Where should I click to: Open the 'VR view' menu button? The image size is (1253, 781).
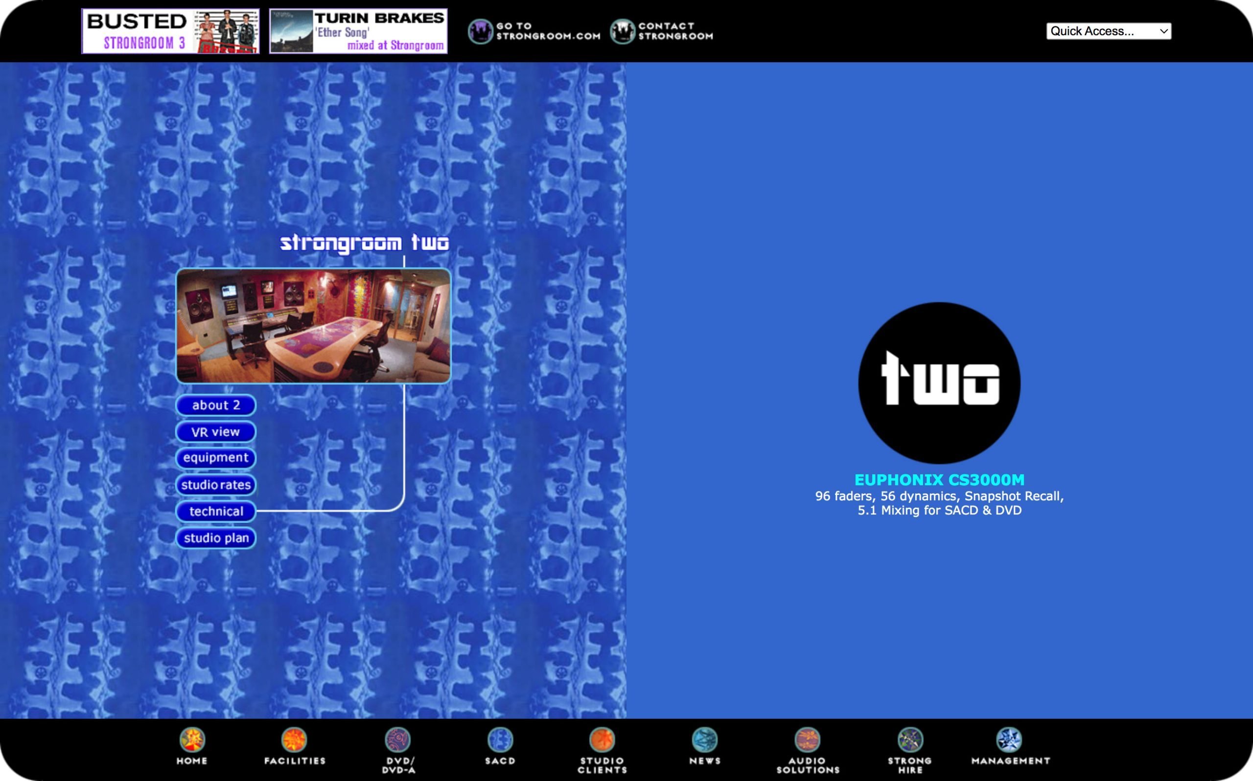(x=216, y=432)
